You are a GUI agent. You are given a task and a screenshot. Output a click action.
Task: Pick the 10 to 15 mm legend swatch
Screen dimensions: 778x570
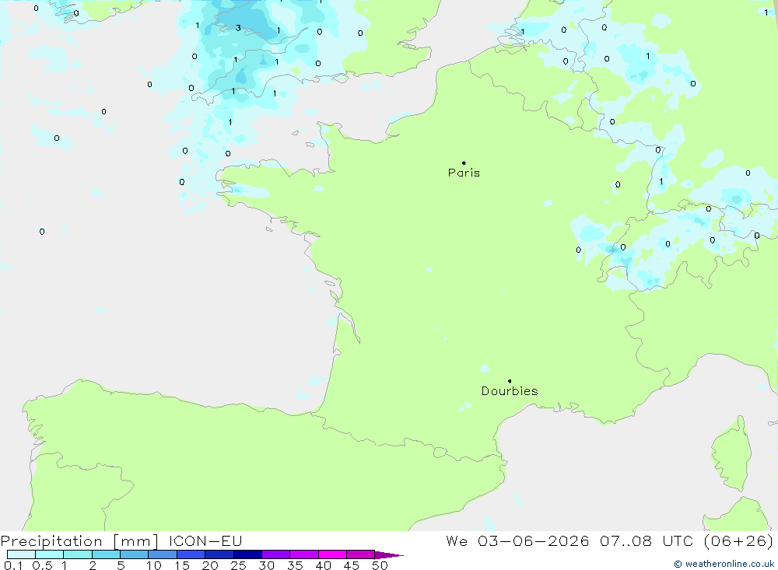(x=163, y=554)
